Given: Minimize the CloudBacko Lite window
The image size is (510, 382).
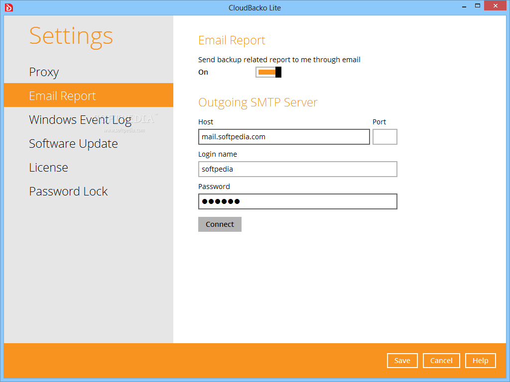Looking at the screenshot, I should point(464,6).
